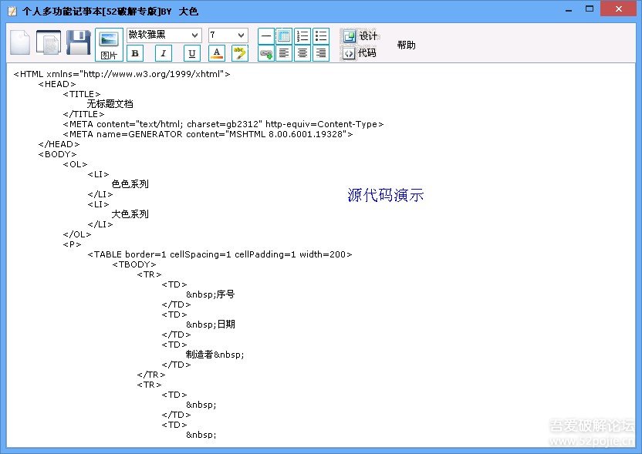Toggle underline formatting
Viewport: 642px width, 454px height.
[x=191, y=53]
